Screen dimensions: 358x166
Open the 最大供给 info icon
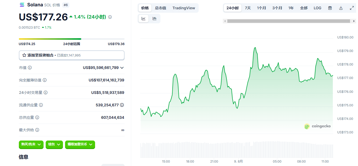37,130
